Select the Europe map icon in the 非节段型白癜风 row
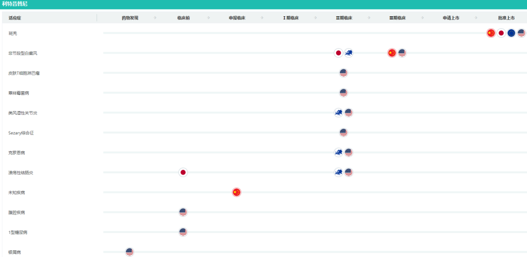This screenshot has height=257, width=527. pos(348,53)
